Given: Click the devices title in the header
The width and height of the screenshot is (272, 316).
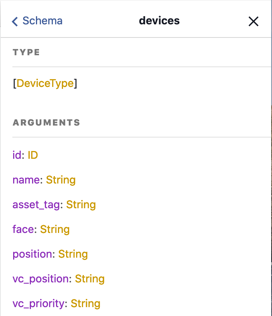Looking at the screenshot, I should pos(159,20).
